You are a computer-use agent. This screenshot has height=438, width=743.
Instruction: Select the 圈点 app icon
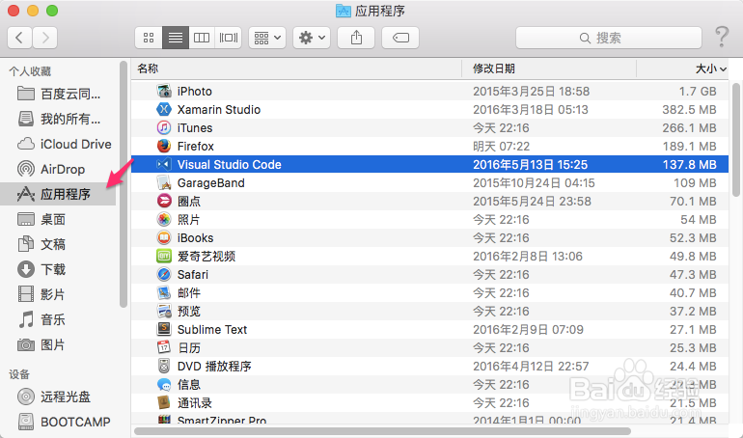164,202
